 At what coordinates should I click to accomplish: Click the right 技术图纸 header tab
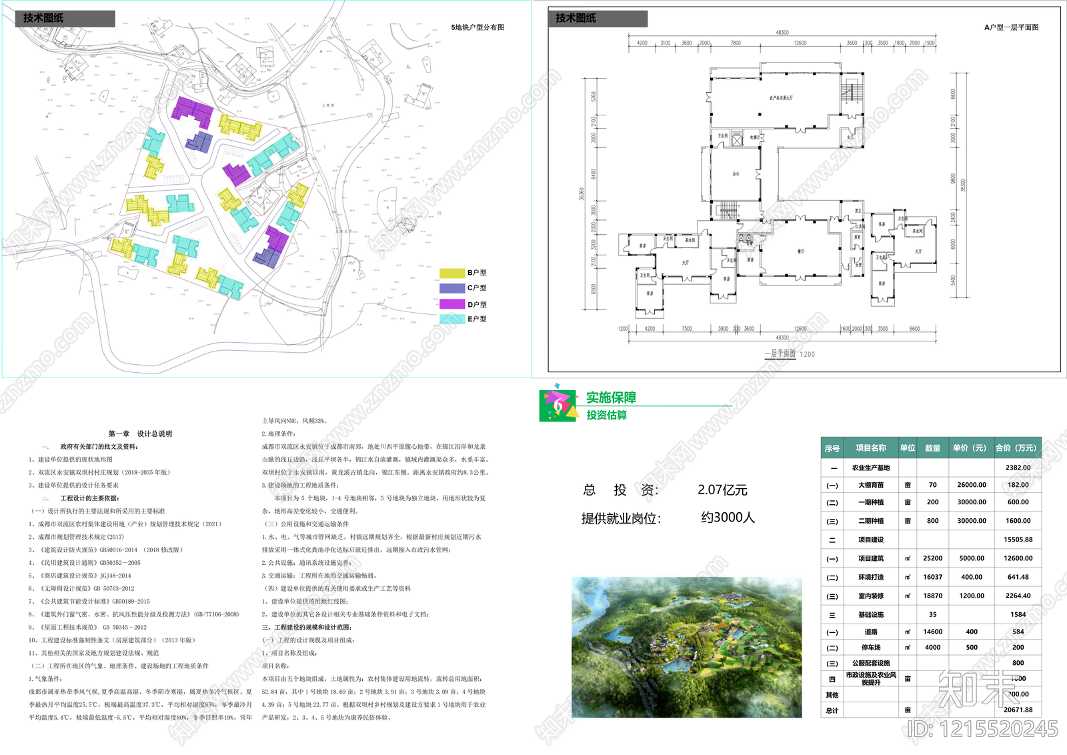[597, 18]
